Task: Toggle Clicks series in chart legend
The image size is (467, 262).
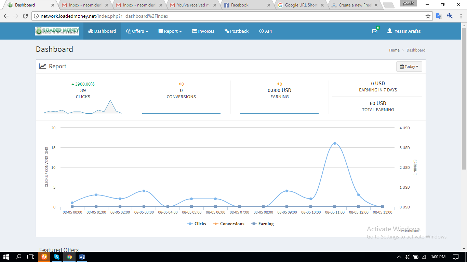Action: click(x=197, y=224)
